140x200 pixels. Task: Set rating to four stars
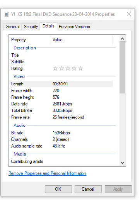click(74, 68)
